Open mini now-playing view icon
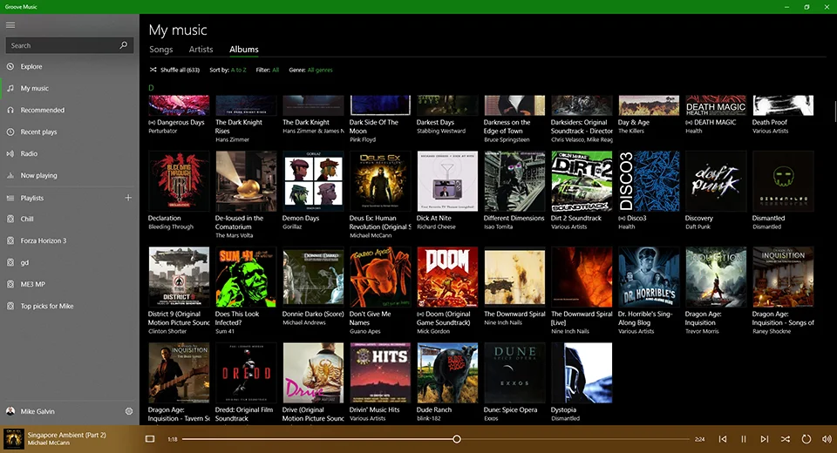Screen dimensions: 837x453 [150, 439]
